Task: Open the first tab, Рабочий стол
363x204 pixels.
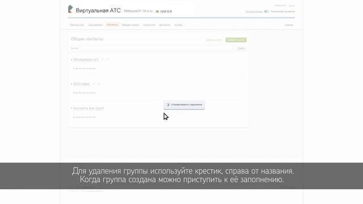Action: [77, 25]
